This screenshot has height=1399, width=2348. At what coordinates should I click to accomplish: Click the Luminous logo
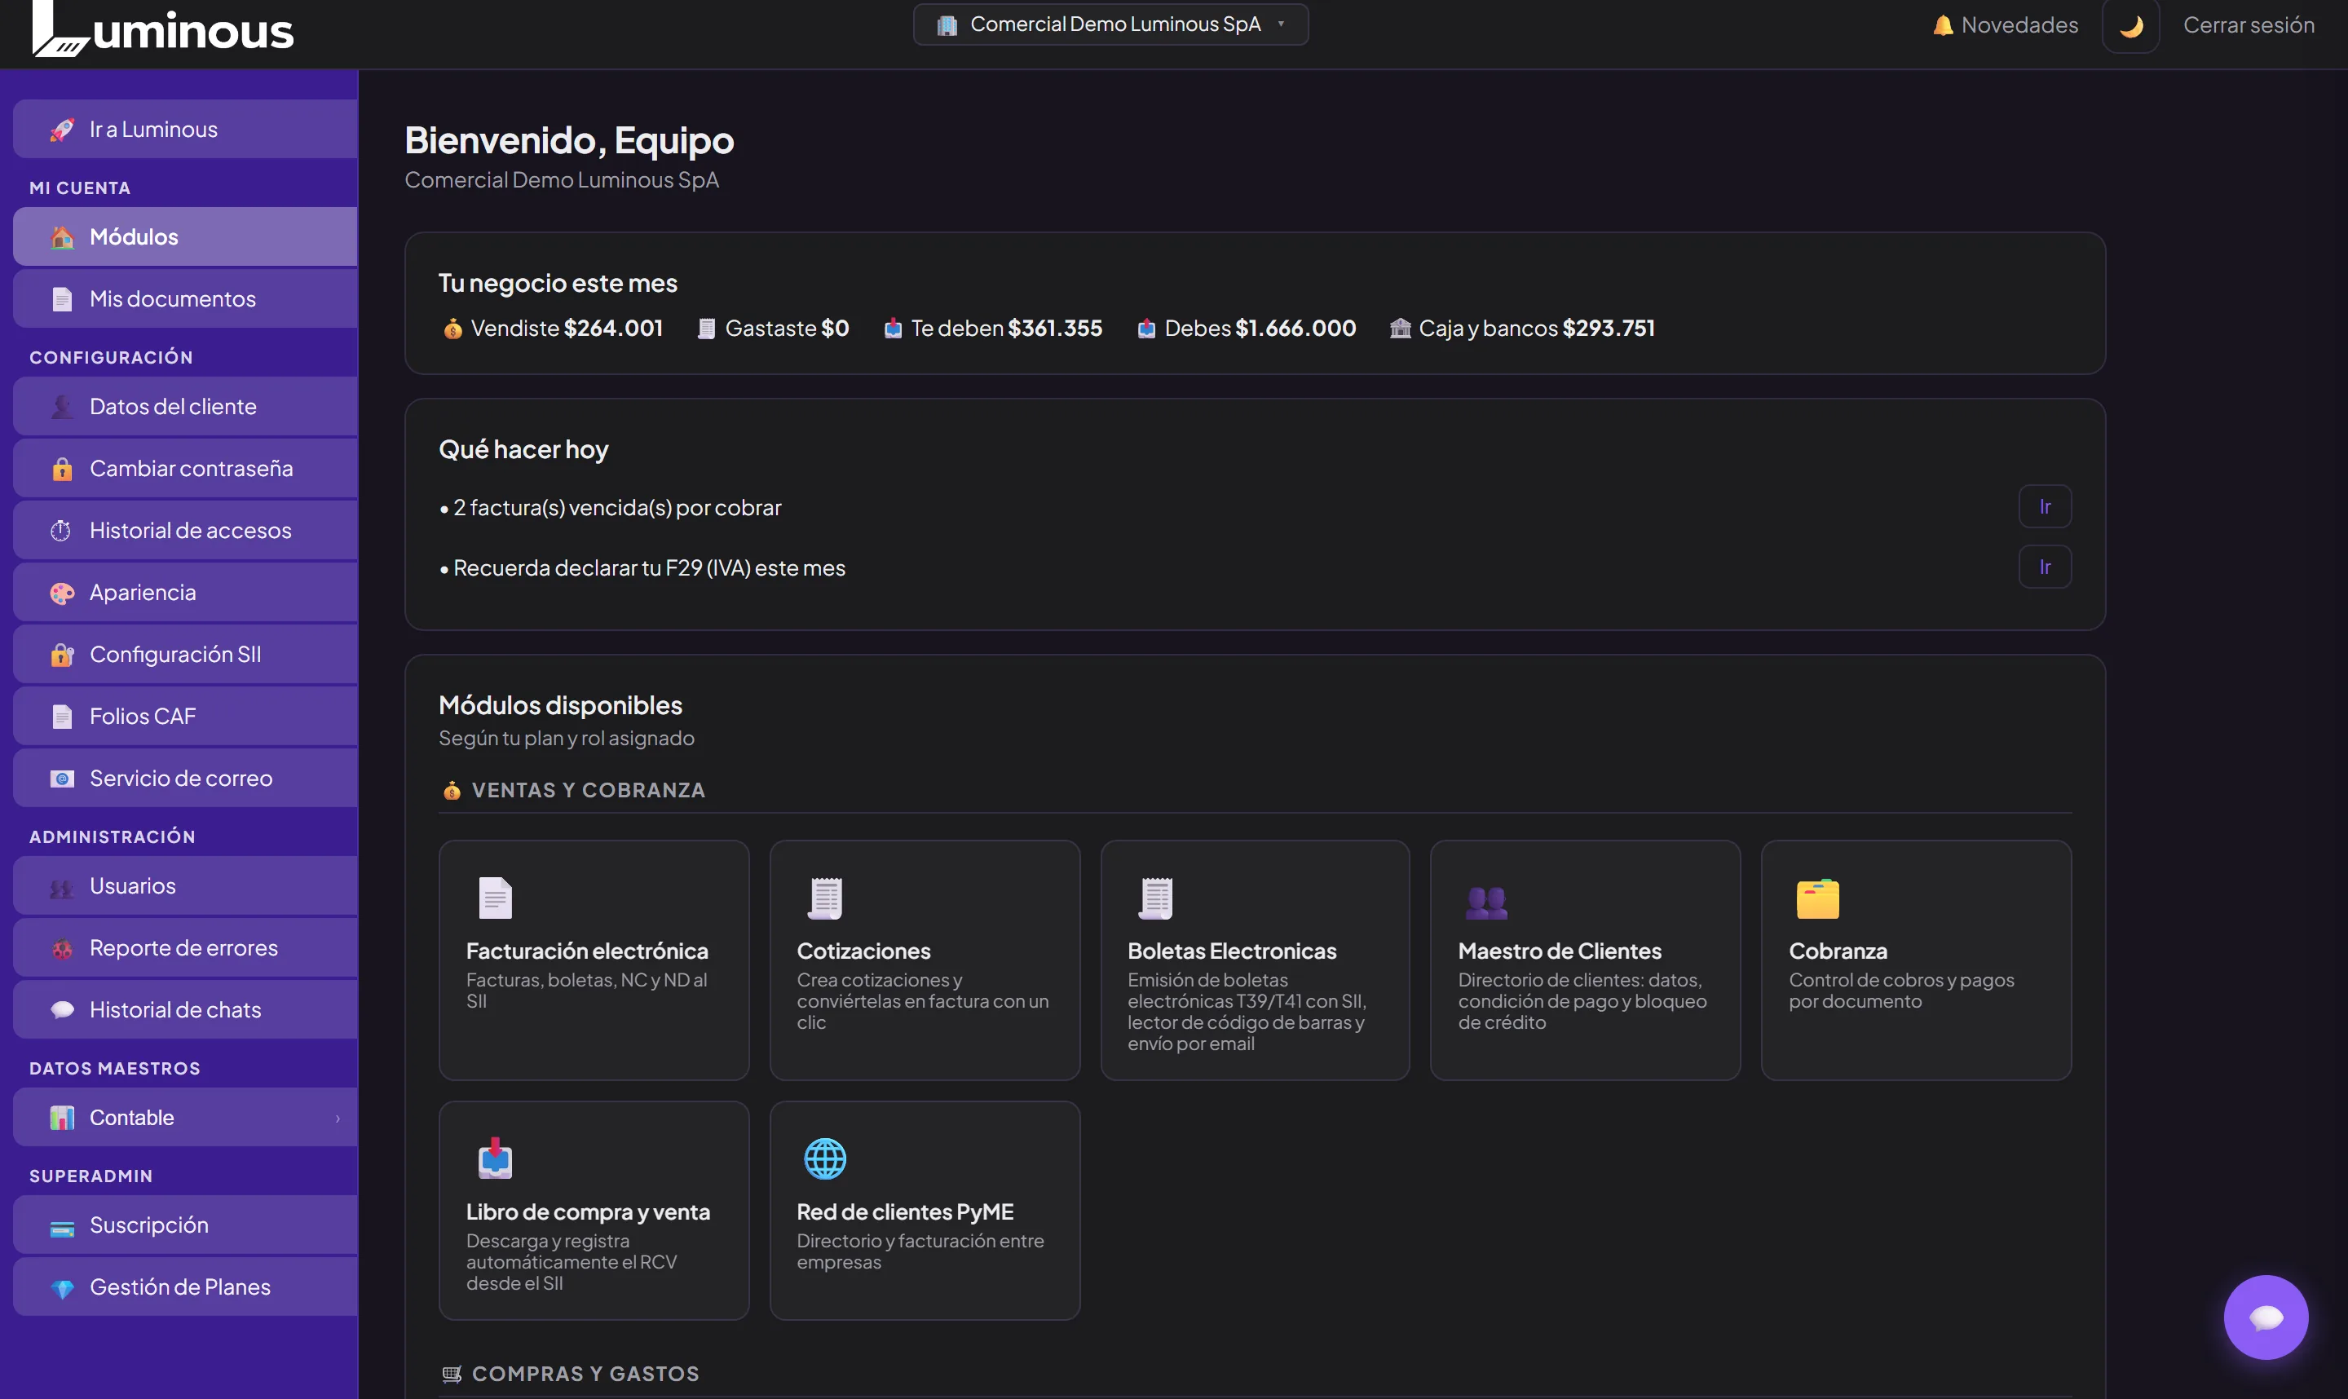(162, 29)
